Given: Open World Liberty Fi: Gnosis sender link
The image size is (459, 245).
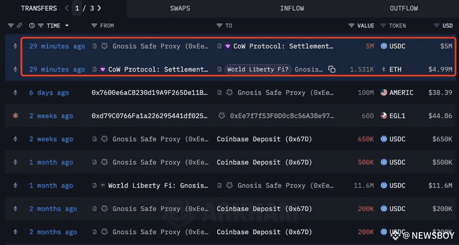Looking at the screenshot, I should coord(158,185).
